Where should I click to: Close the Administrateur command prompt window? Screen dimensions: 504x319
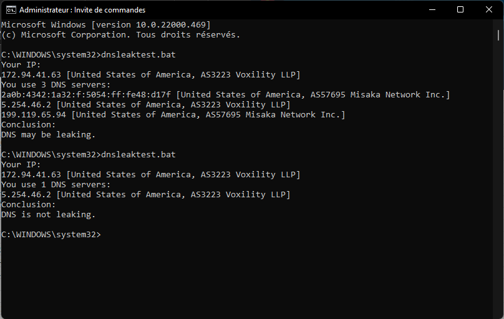point(489,9)
